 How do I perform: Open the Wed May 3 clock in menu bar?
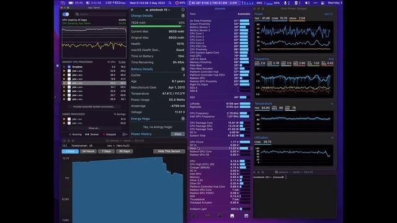click(335, 2)
